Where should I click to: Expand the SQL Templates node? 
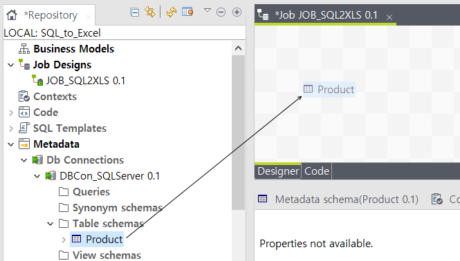click(x=11, y=128)
